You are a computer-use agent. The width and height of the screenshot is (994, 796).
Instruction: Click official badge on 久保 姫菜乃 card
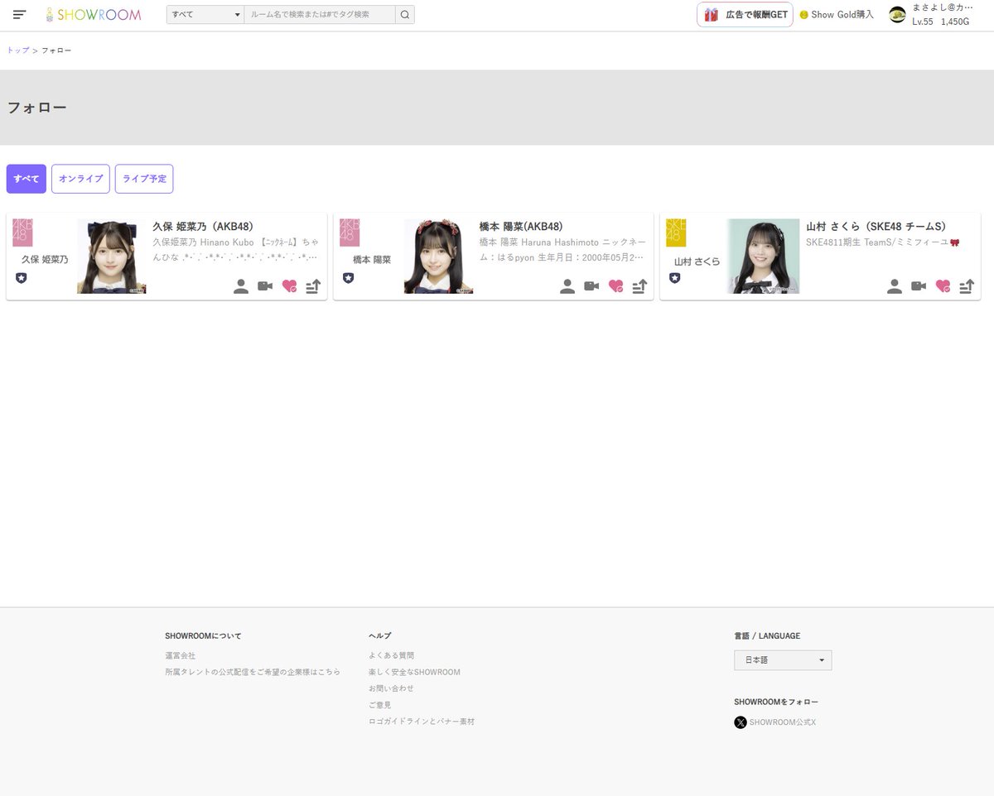(x=22, y=278)
